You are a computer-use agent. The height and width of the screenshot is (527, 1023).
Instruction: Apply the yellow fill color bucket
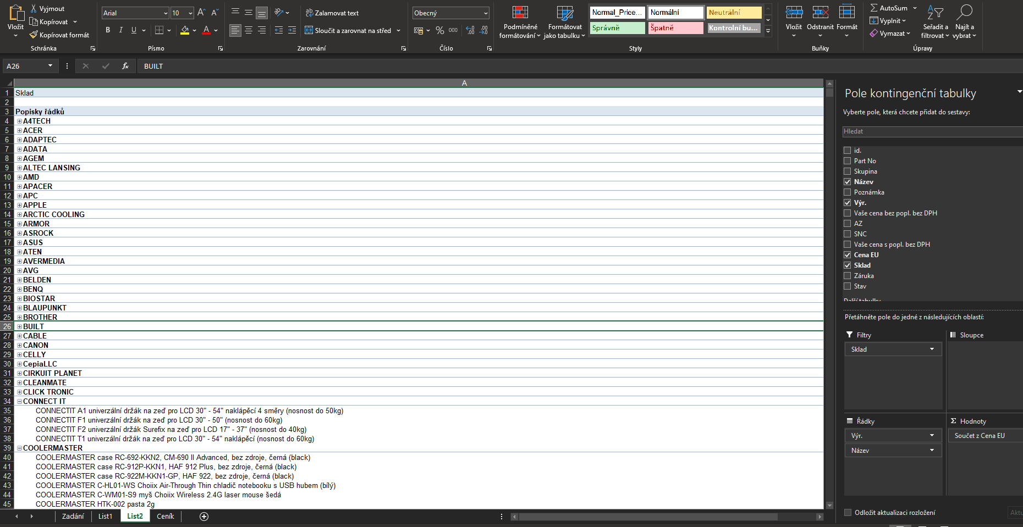pos(185,30)
